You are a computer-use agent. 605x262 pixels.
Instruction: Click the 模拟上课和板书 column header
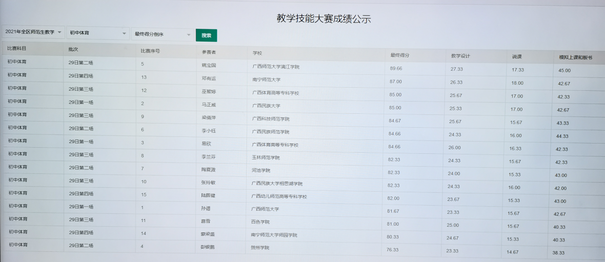[575, 58]
